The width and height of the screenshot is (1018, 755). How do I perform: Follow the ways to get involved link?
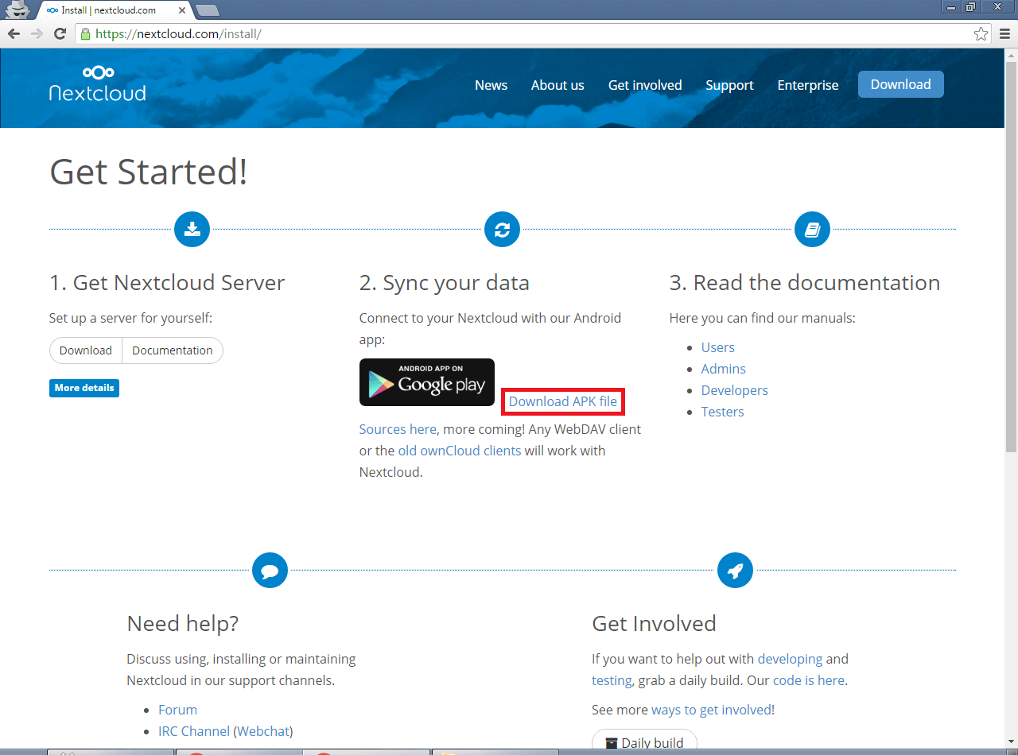[711, 710]
